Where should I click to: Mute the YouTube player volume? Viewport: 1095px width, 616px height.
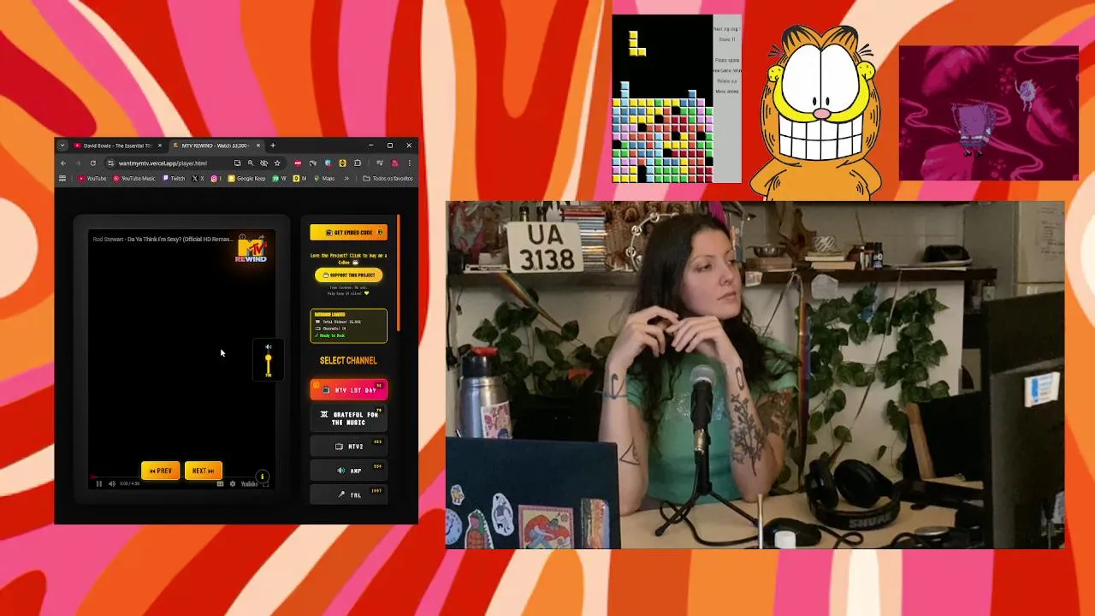[112, 484]
